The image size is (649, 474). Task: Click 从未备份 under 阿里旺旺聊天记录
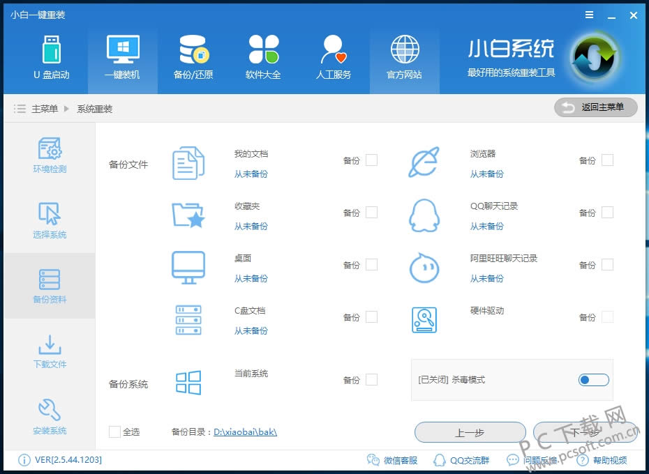[487, 278]
